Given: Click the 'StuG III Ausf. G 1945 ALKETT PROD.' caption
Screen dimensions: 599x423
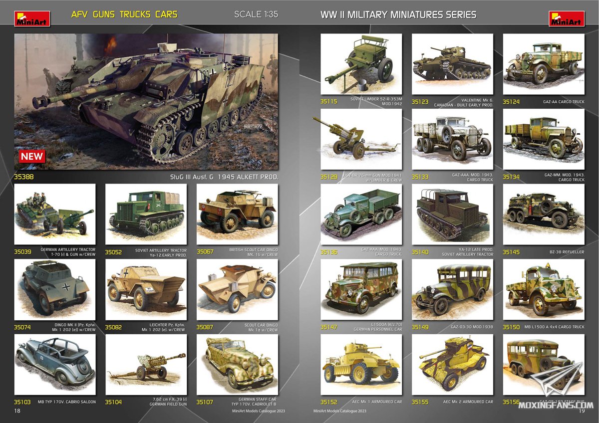Looking at the screenshot, I should coord(224,177).
